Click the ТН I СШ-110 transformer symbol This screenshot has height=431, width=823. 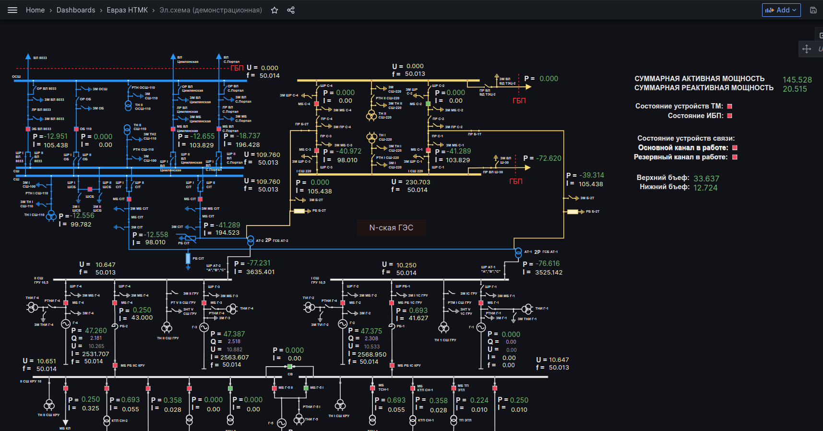[51, 216]
